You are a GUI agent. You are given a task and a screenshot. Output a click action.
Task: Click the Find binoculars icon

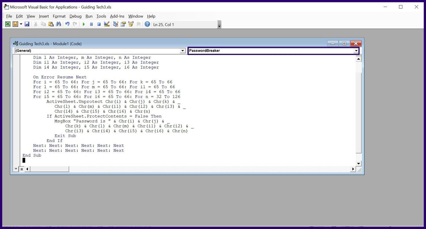[58, 24]
